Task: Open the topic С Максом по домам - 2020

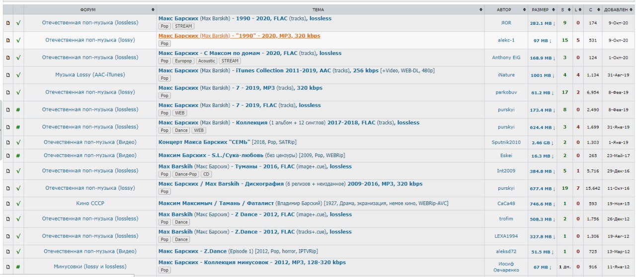Action: 250,53
